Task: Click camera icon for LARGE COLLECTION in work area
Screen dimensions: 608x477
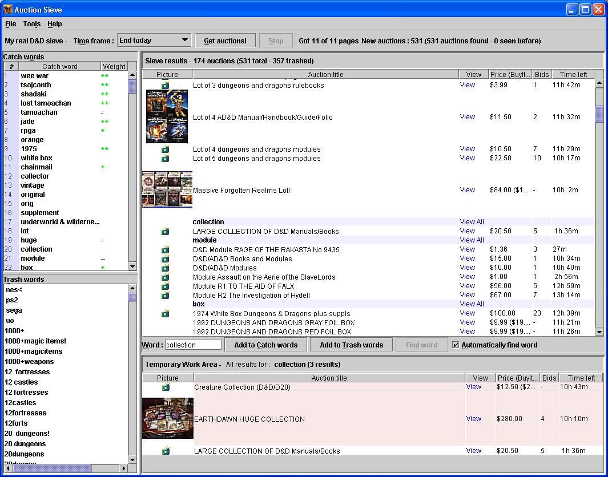Action: 166,451
